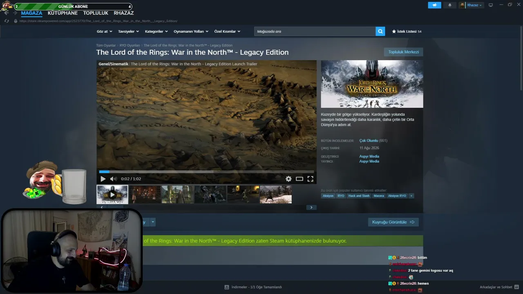The width and height of the screenshot is (523, 294).
Task: Open the "RYO Oyunları" breadcrumb
Action: tap(130, 45)
